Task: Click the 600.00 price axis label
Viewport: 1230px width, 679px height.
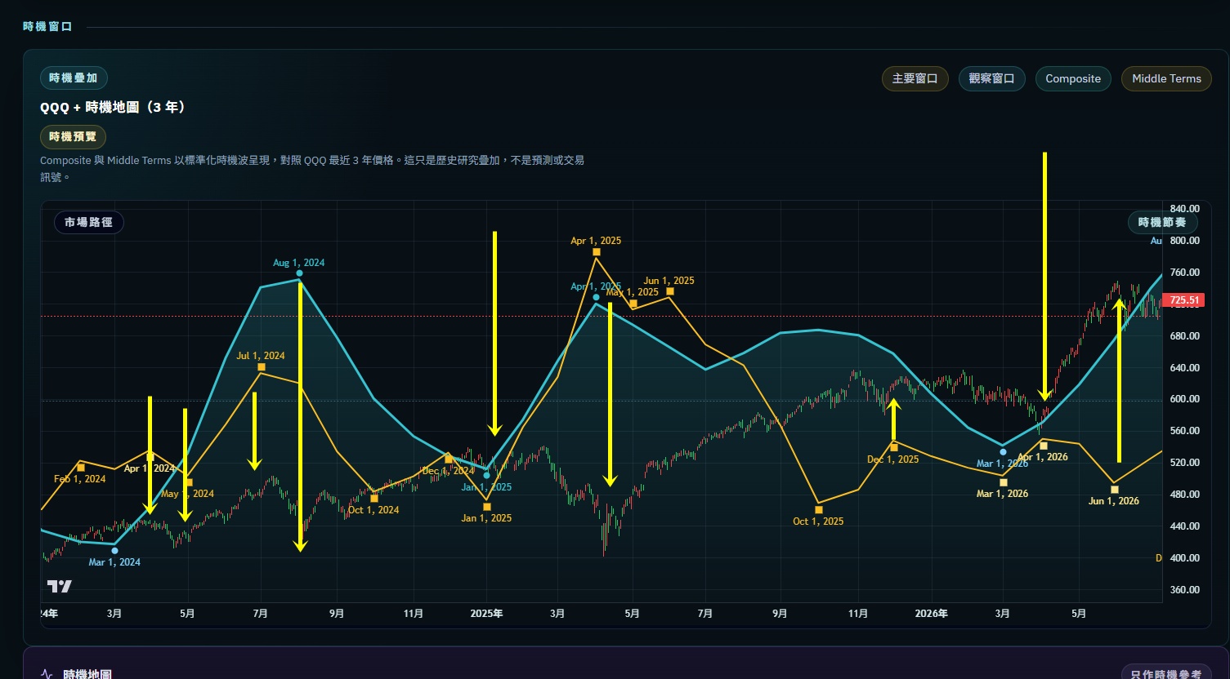Action: click(x=1185, y=399)
